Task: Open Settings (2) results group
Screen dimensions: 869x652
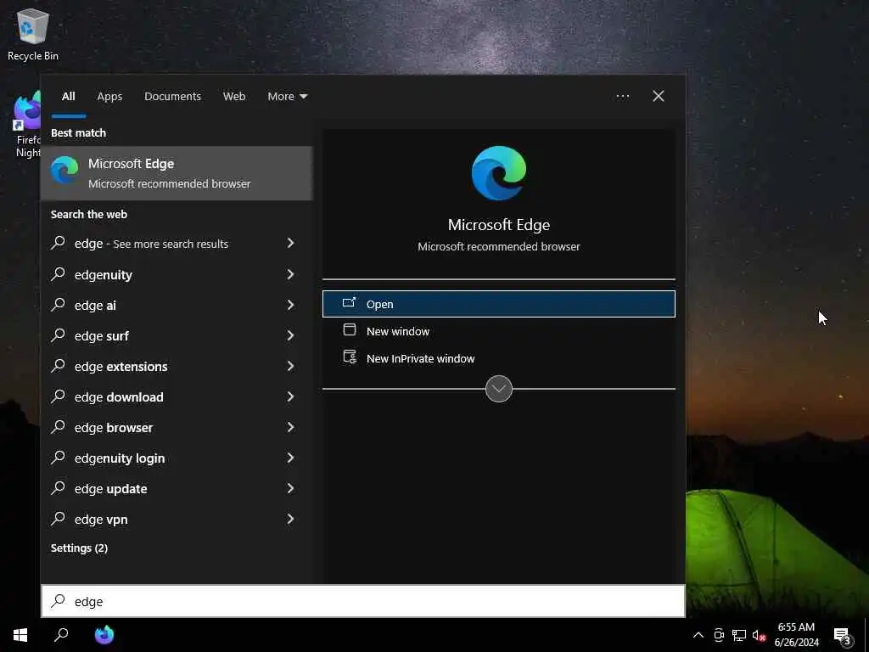Action: click(79, 548)
